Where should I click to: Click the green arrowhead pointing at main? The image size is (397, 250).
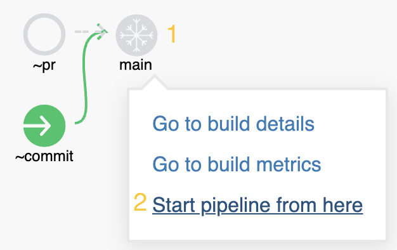pyautogui.click(x=102, y=32)
